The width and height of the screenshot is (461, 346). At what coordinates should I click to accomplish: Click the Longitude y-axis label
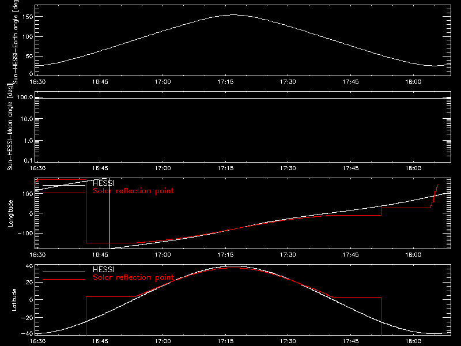coord(10,213)
